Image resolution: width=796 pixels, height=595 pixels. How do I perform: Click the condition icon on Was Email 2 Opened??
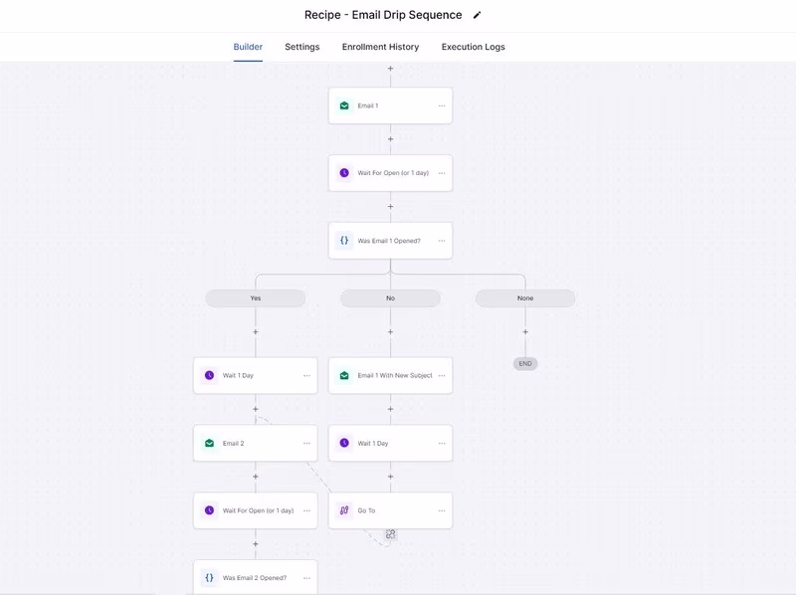209,575
